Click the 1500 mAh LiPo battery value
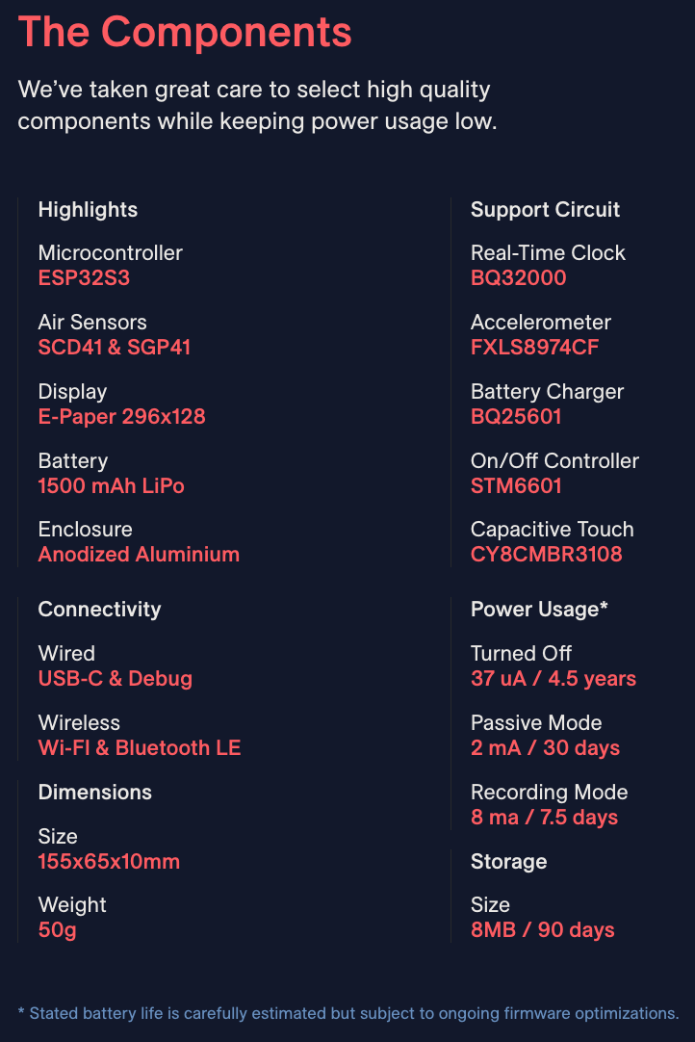This screenshot has width=695, height=1042. pos(111,486)
